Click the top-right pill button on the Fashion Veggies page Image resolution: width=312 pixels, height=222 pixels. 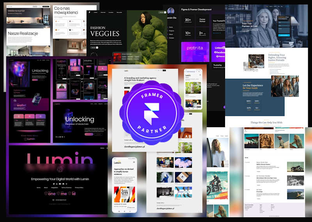162,12
